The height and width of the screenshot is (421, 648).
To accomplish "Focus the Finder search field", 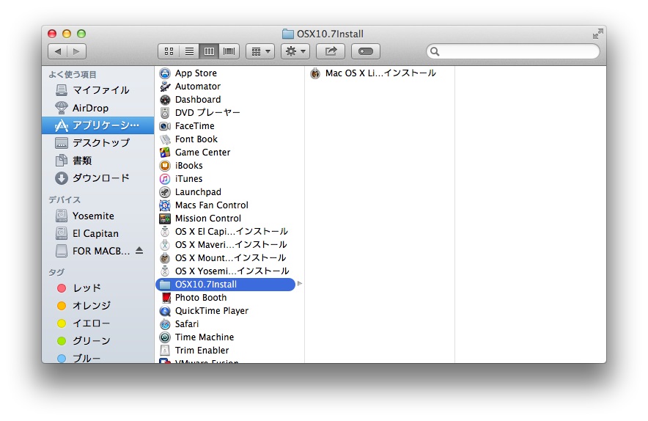I will click(513, 51).
